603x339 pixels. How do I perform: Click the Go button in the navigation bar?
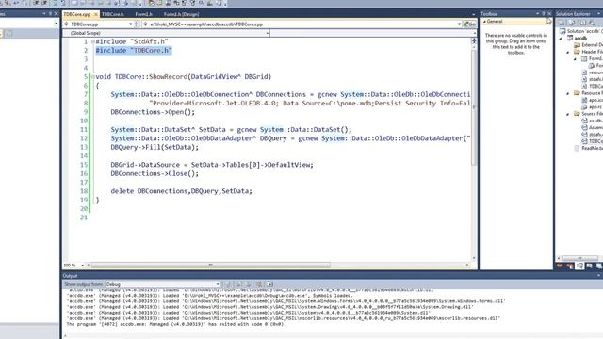click(469, 24)
